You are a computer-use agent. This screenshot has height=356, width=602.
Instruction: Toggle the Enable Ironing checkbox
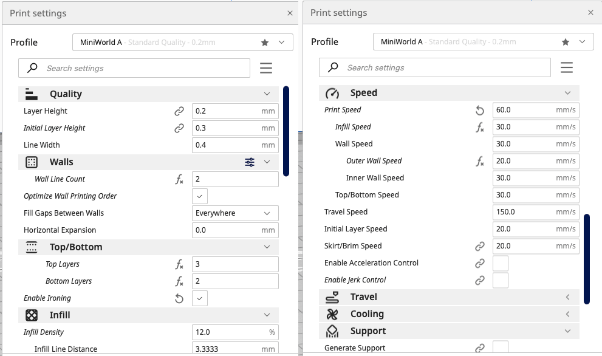[x=200, y=298]
